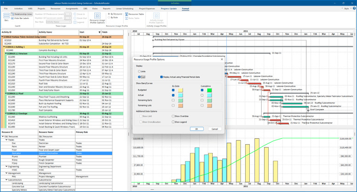
Task: Collapse the EC00610.1.2 Roof group
Action: (x=6, y=93)
